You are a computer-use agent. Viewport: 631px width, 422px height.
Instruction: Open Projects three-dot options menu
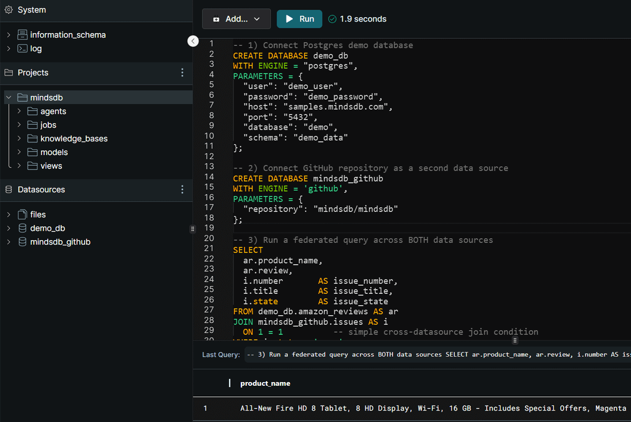coord(182,73)
